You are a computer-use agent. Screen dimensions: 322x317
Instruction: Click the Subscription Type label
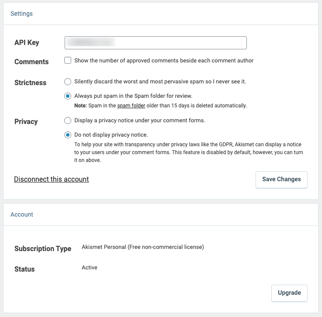(x=43, y=248)
